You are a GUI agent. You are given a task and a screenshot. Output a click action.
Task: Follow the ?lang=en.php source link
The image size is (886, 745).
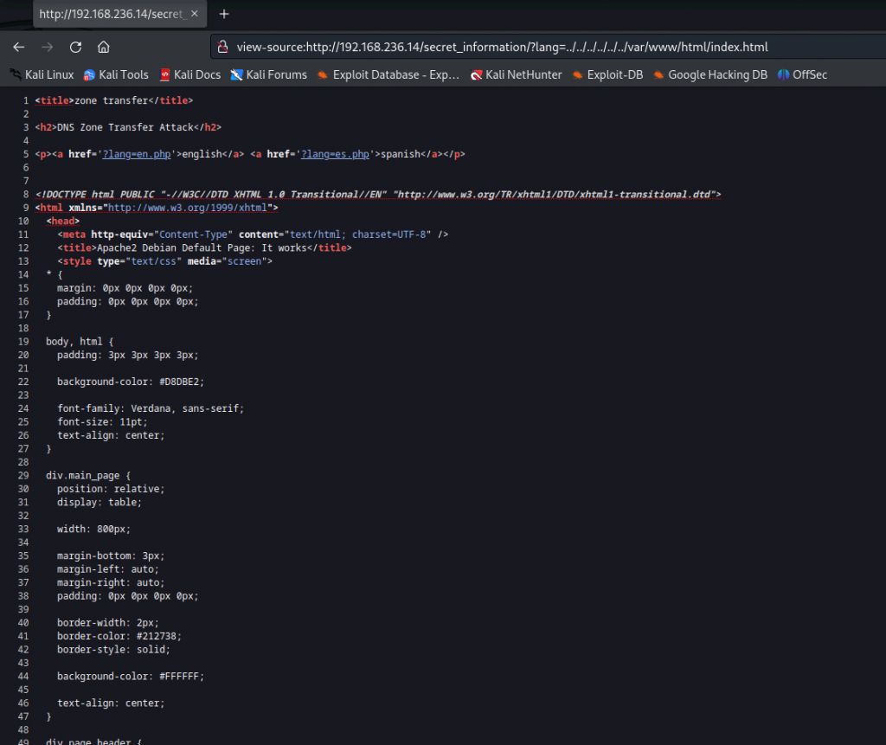(x=136, y=154)
